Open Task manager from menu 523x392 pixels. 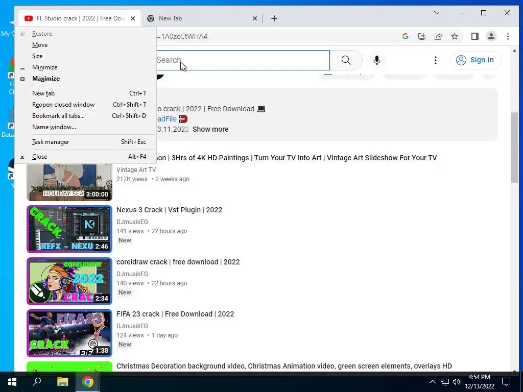click(85, 142)
